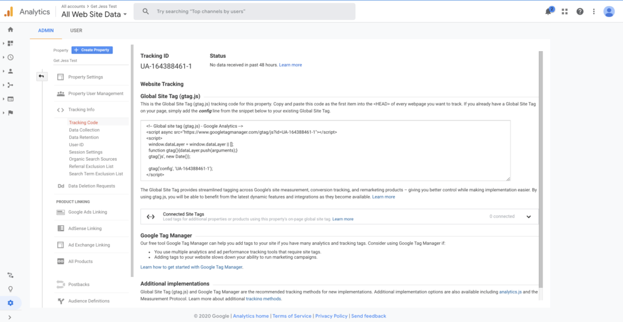Open the user account avatar
The height and width of the screenshot is (322, 623).
point(609,12)
